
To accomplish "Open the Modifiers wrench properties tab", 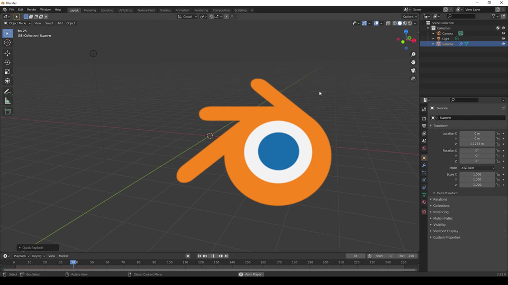I will 424,165.
